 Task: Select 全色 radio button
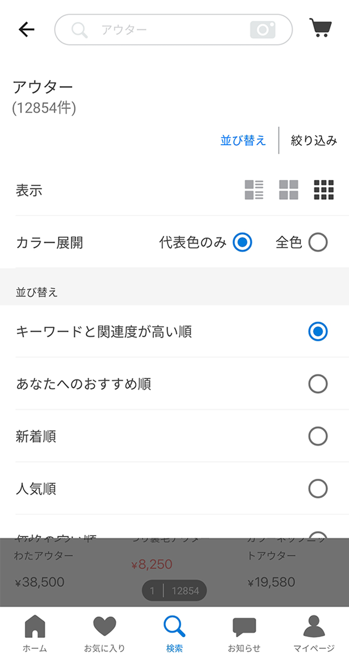point(318,243)
